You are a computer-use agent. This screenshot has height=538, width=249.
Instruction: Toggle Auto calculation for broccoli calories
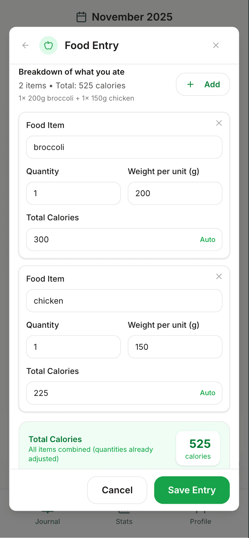[208, 239]
